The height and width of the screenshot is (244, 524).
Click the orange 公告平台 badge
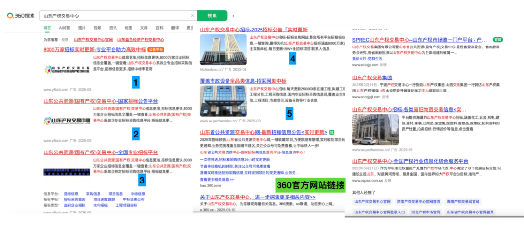(156, 50)
